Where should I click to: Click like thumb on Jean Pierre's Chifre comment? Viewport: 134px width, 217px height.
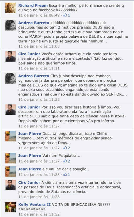point(65,148)
